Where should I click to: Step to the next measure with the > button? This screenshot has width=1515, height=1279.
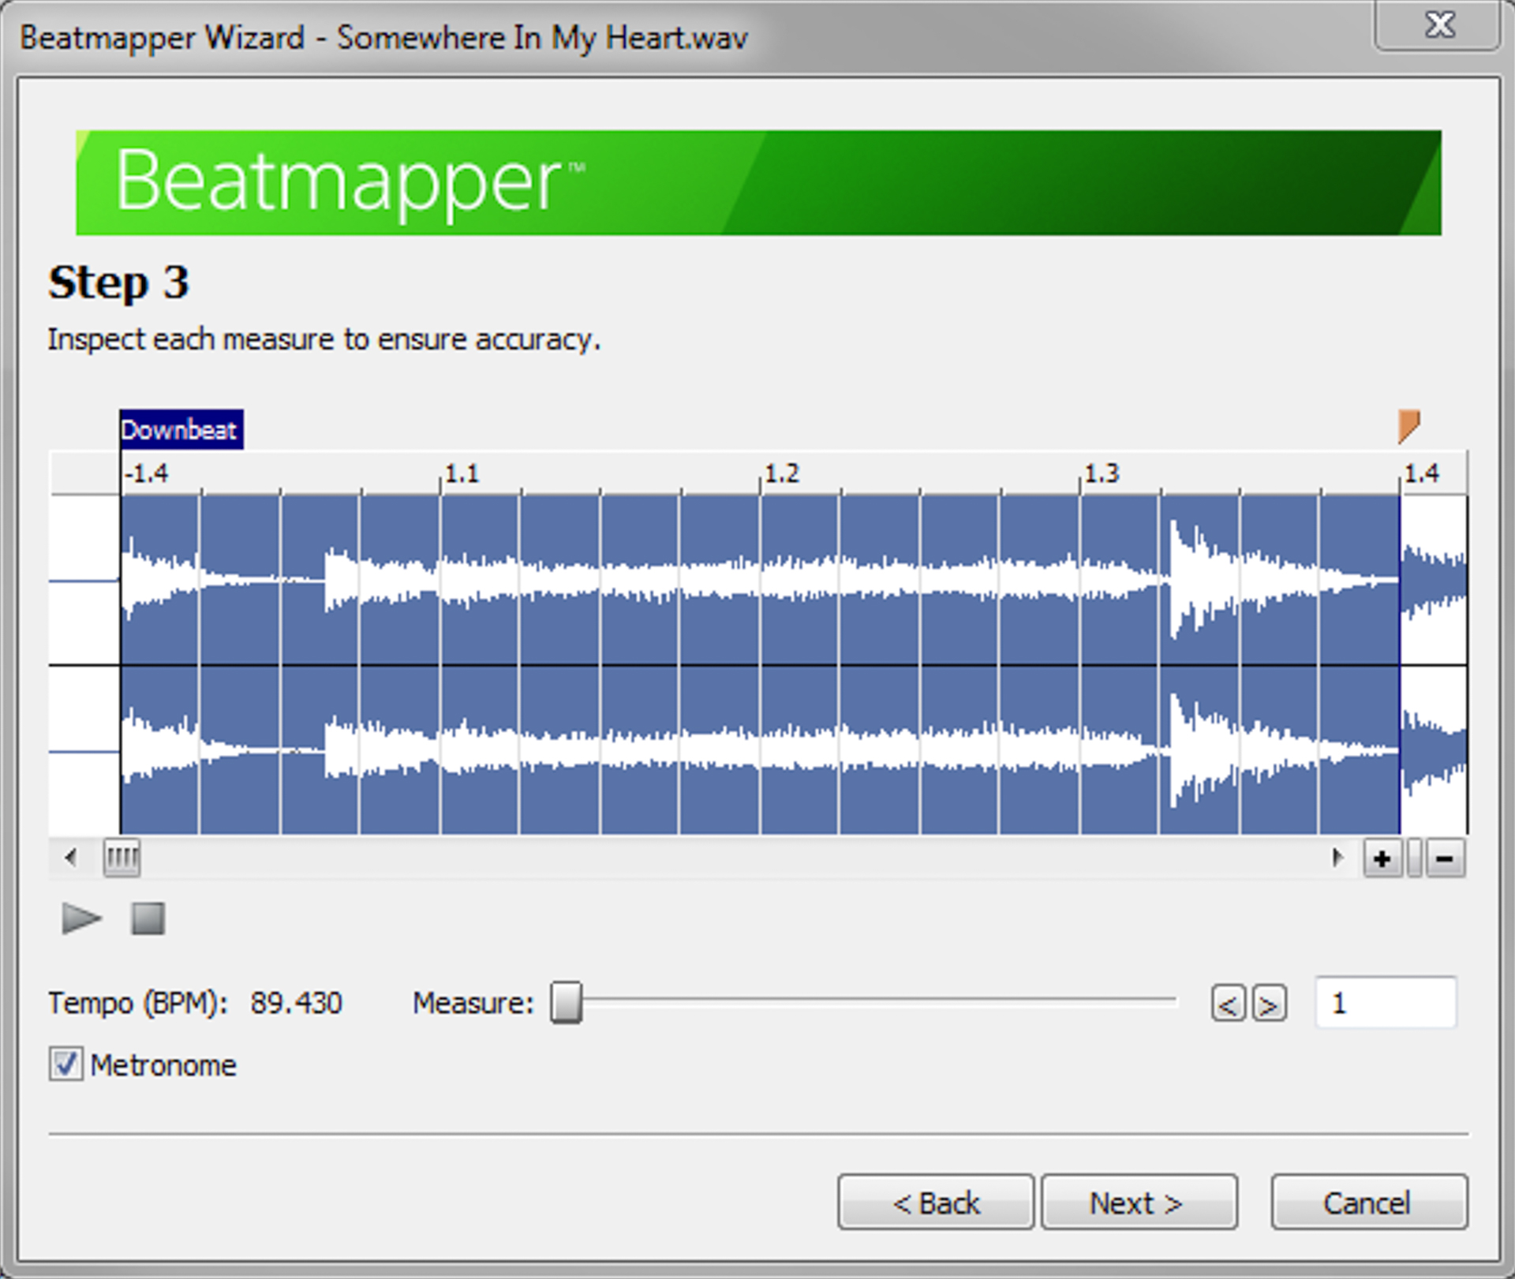click(1268, 1003)
